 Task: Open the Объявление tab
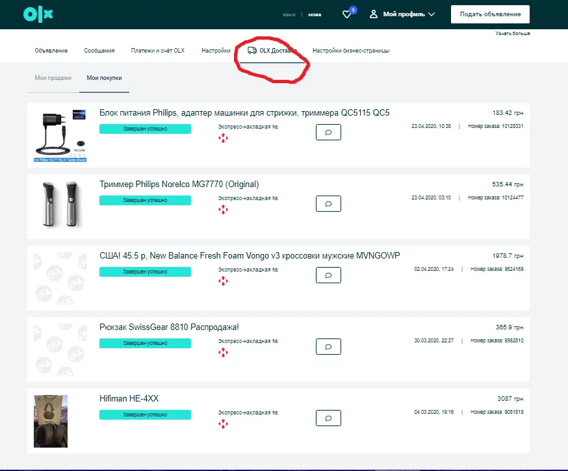pyautogui.click(x=51, y=51)
